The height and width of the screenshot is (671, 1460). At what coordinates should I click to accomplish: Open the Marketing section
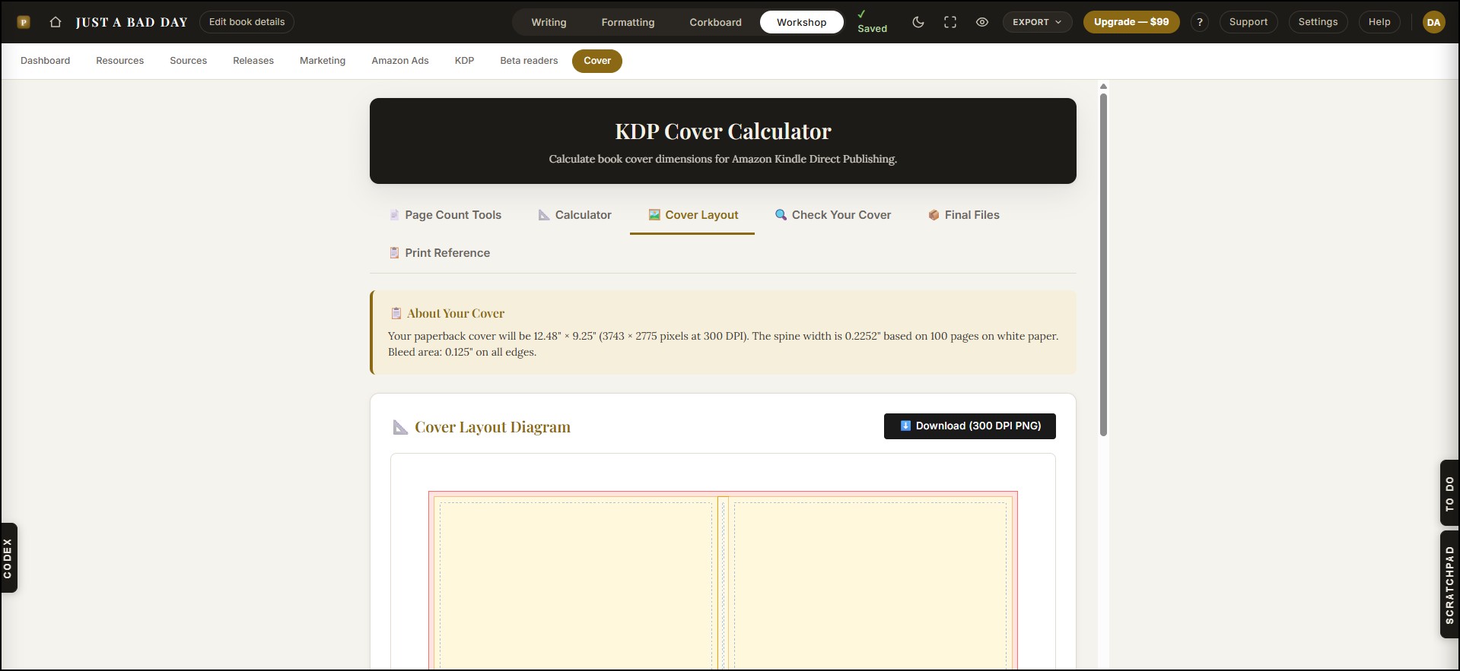click(x=323, y=61)
